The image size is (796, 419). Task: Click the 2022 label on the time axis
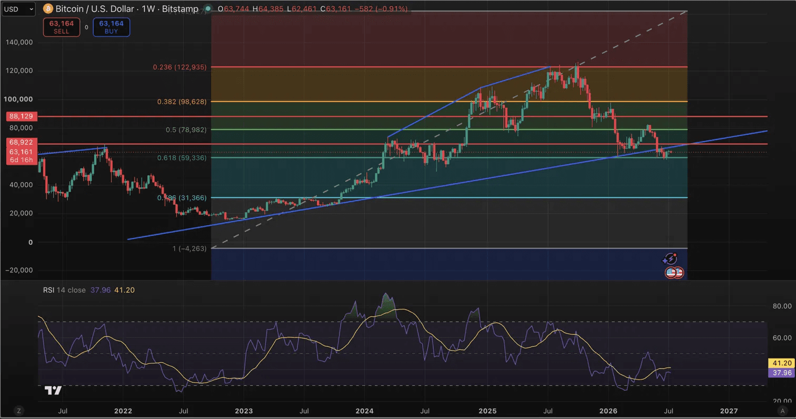(123, 411)
